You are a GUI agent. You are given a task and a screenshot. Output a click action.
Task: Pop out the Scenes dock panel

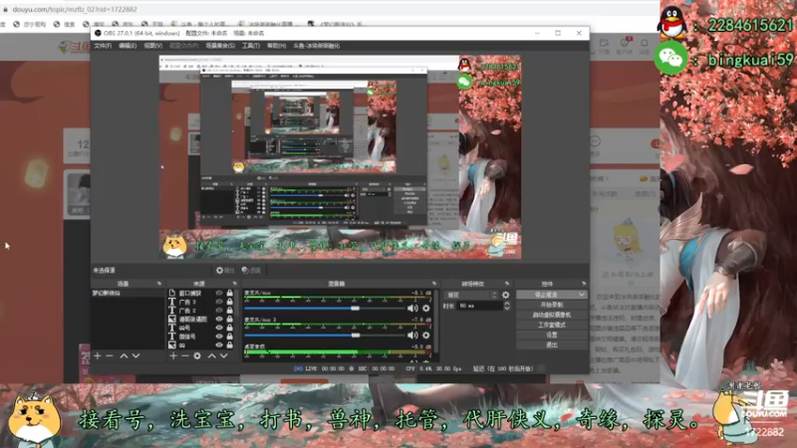(159, 284)
